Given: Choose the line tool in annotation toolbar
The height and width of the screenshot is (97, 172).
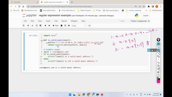Looking at the screenshot, I should [158, 53].
